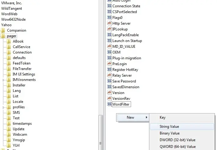This screenshot has width=217, height=150.
Task: Click the LangPackEnable value icon
Action: [109, 35]
